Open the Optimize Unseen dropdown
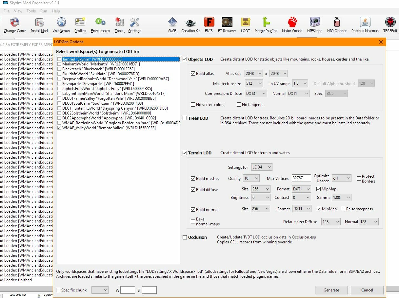The image size is (399, 298). click(x=341, y=178)
